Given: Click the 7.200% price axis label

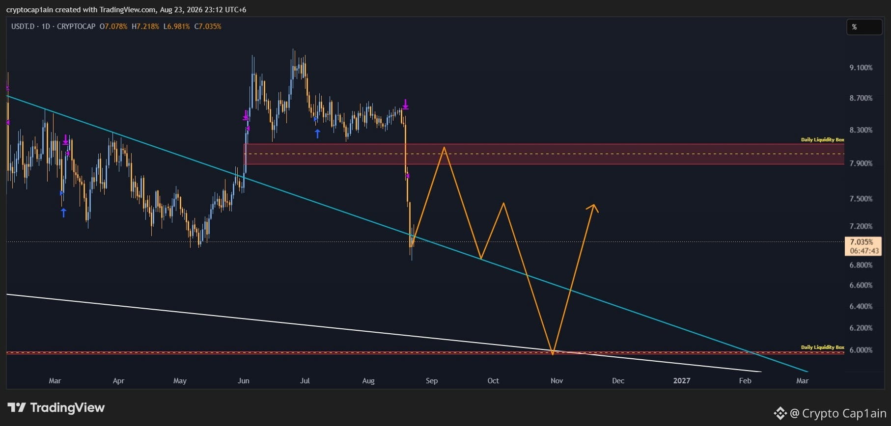Looking at the screenshot, I should (861, 226).
